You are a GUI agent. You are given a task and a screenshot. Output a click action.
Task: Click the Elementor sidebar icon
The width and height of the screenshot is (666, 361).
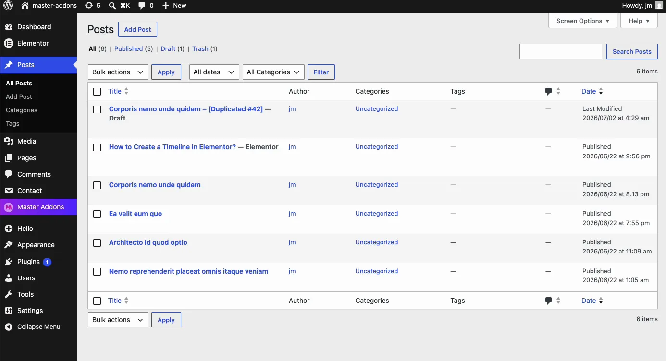[9, 43]
